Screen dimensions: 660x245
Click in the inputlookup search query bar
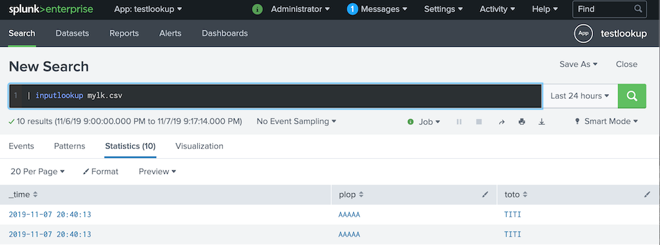275,96
